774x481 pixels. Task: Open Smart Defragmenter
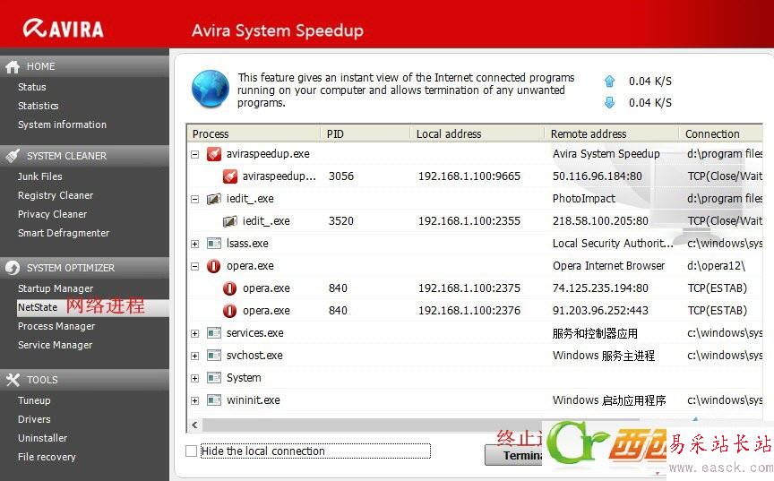pos(64,233)
